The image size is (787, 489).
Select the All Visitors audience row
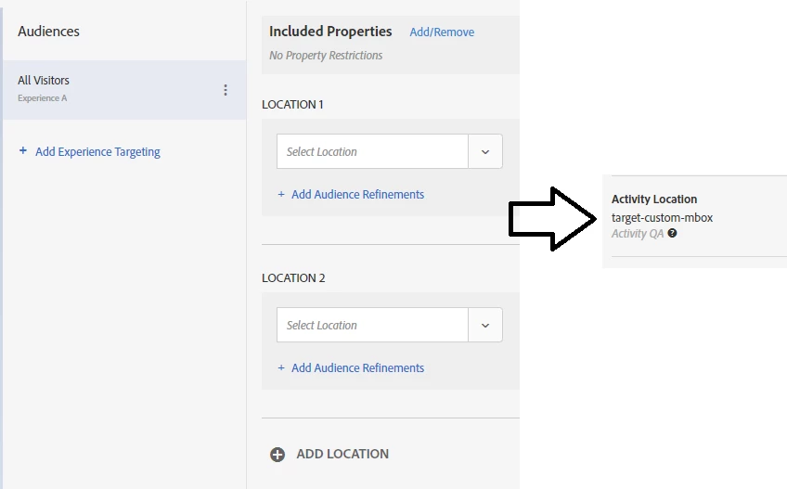[x=124, y=90]
